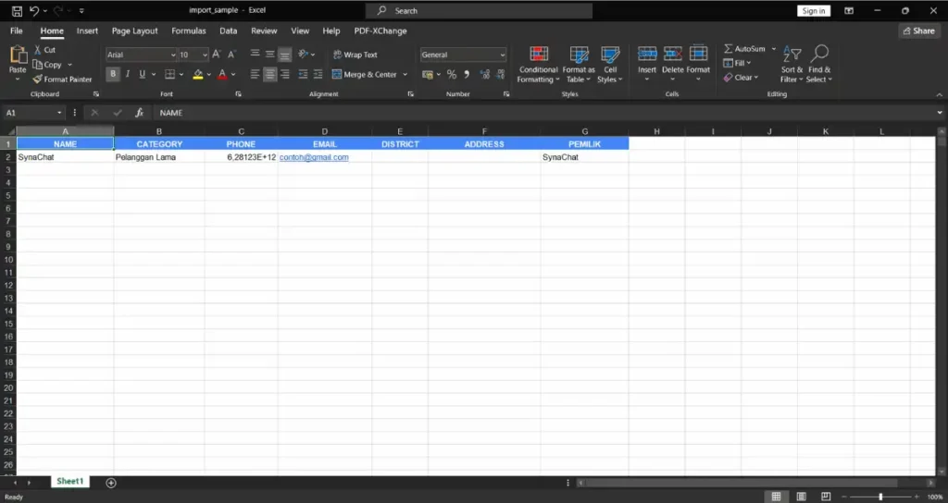
Task: Click the Search box in title bar
Action: pyautogui.click(x=479, y=11)
